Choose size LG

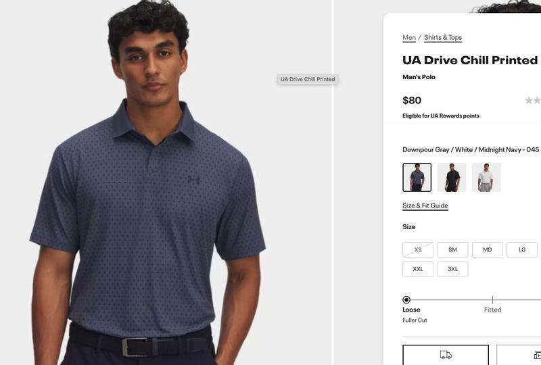[522, 250]
